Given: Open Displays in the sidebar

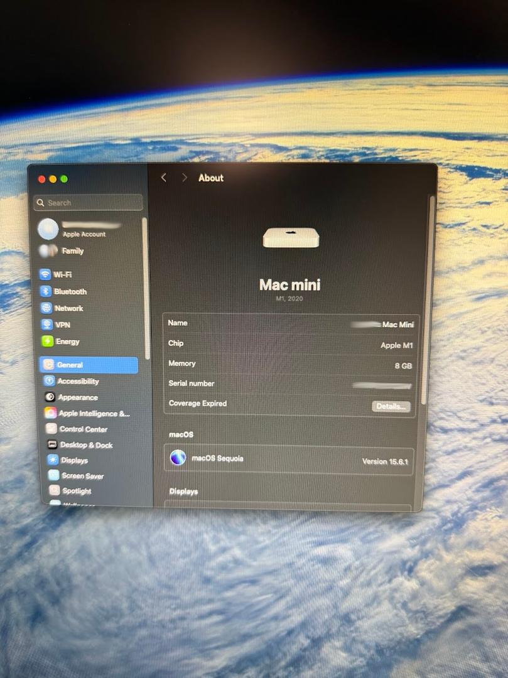Looking at the screenshot, I should [x=73, y=460].
